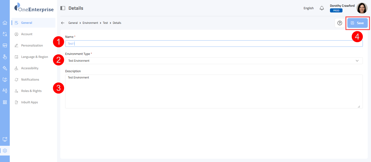Select the settings gear icon in left rail
This screenshot has width=371, height=162.
pyautogui.click(x=5, y=151)
